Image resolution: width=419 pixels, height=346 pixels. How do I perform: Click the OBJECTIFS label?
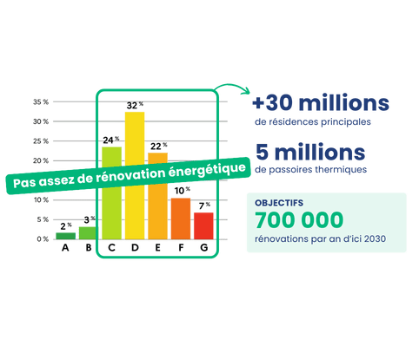(279, 203)
